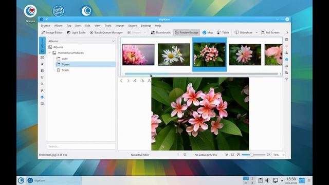Viewport: 329px width, 185px height.
Task: Open the Albums combo box dropdown
Action: pos(81,41)
